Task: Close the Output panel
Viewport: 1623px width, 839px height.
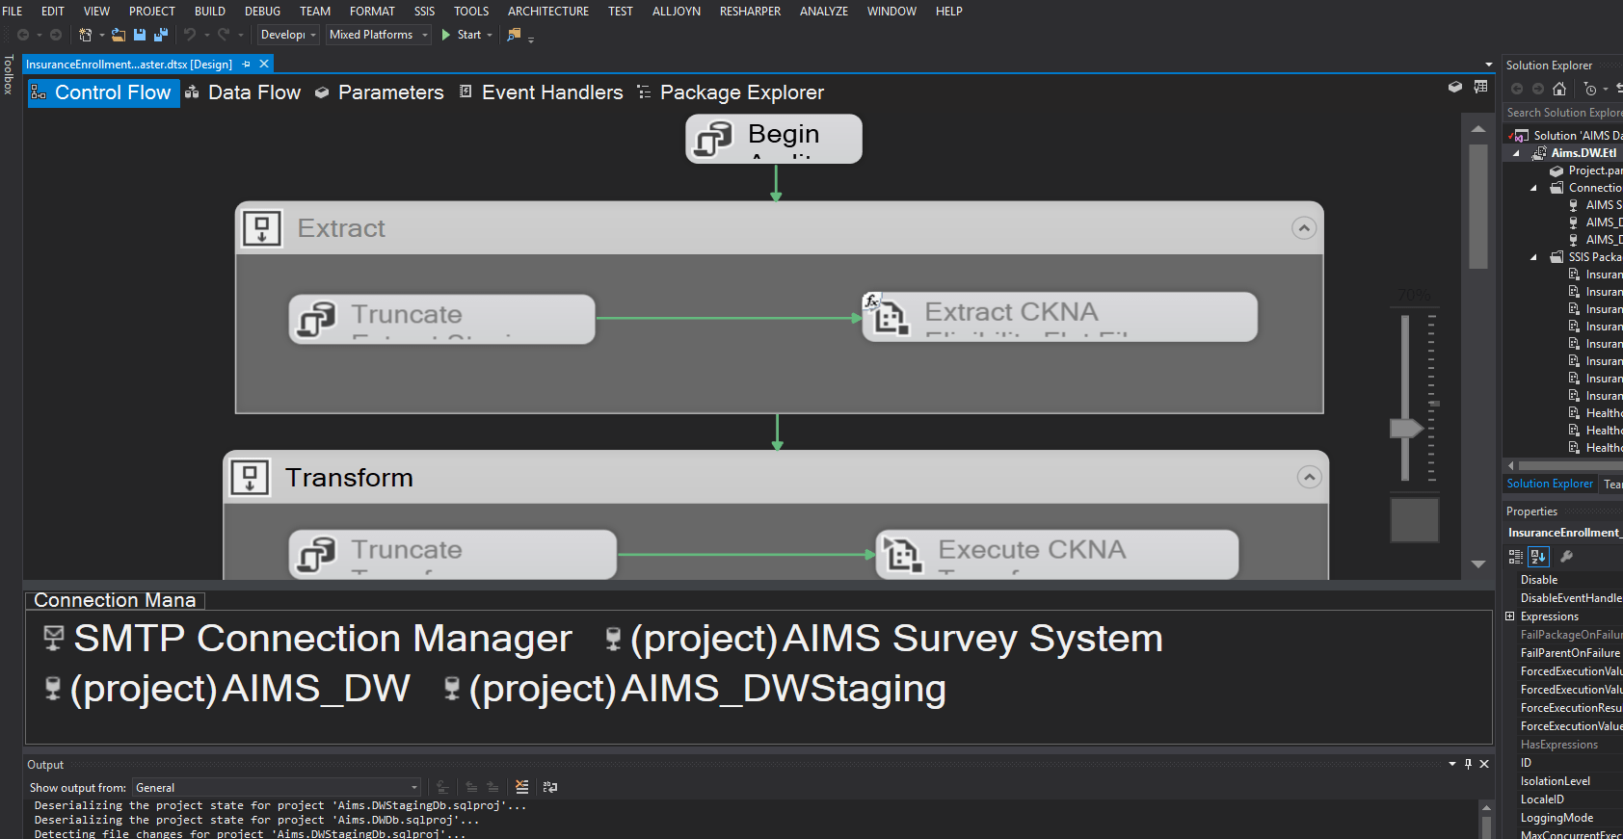Action: coord(1484,764)
